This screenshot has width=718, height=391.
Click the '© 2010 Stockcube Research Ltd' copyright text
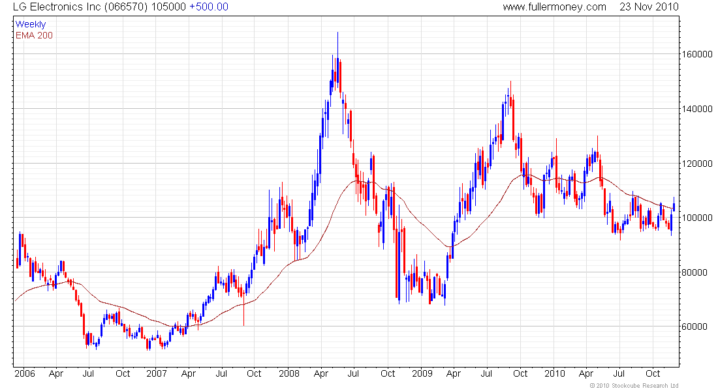(x=634, y=386)
